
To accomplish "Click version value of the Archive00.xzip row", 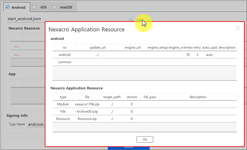I will coord(132,112).
